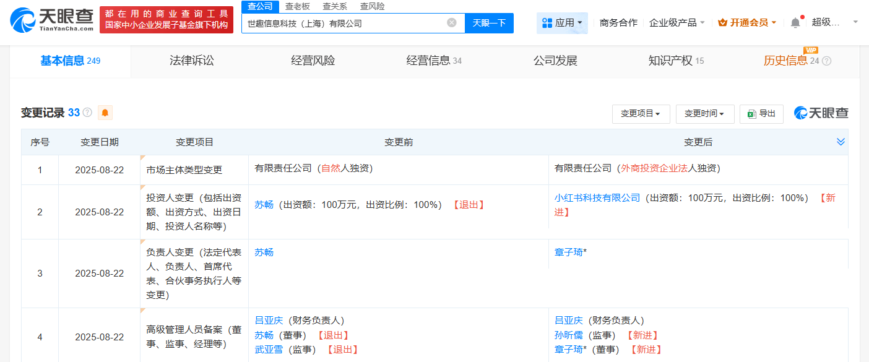Click the 变更记录 33 section heading

click(51, 113)
